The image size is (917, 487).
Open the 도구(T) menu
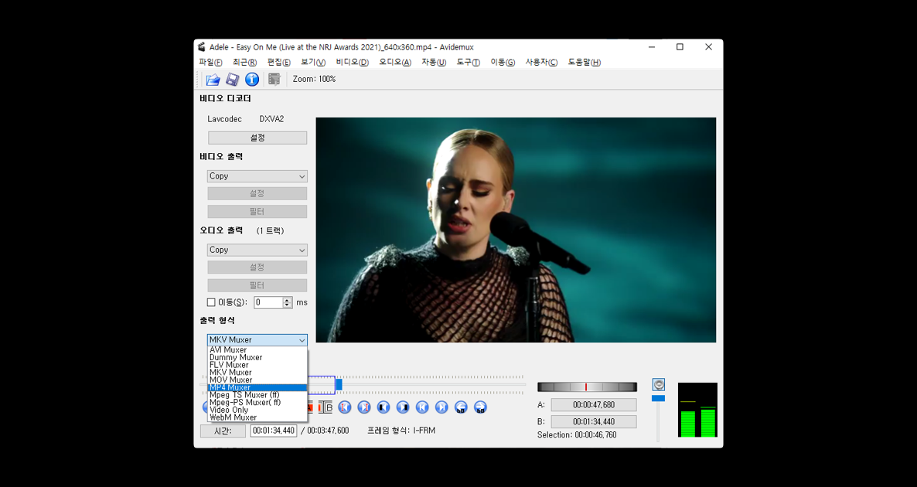coord(468,63)
